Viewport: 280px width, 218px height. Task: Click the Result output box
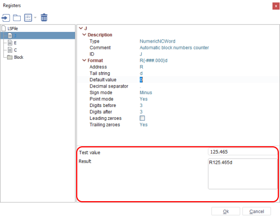242,174
